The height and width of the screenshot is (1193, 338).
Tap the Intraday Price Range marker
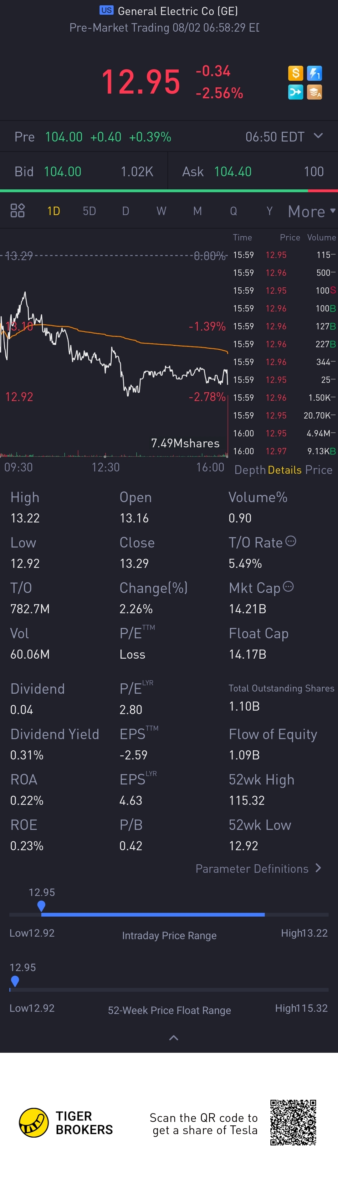[x=41, y=905]
